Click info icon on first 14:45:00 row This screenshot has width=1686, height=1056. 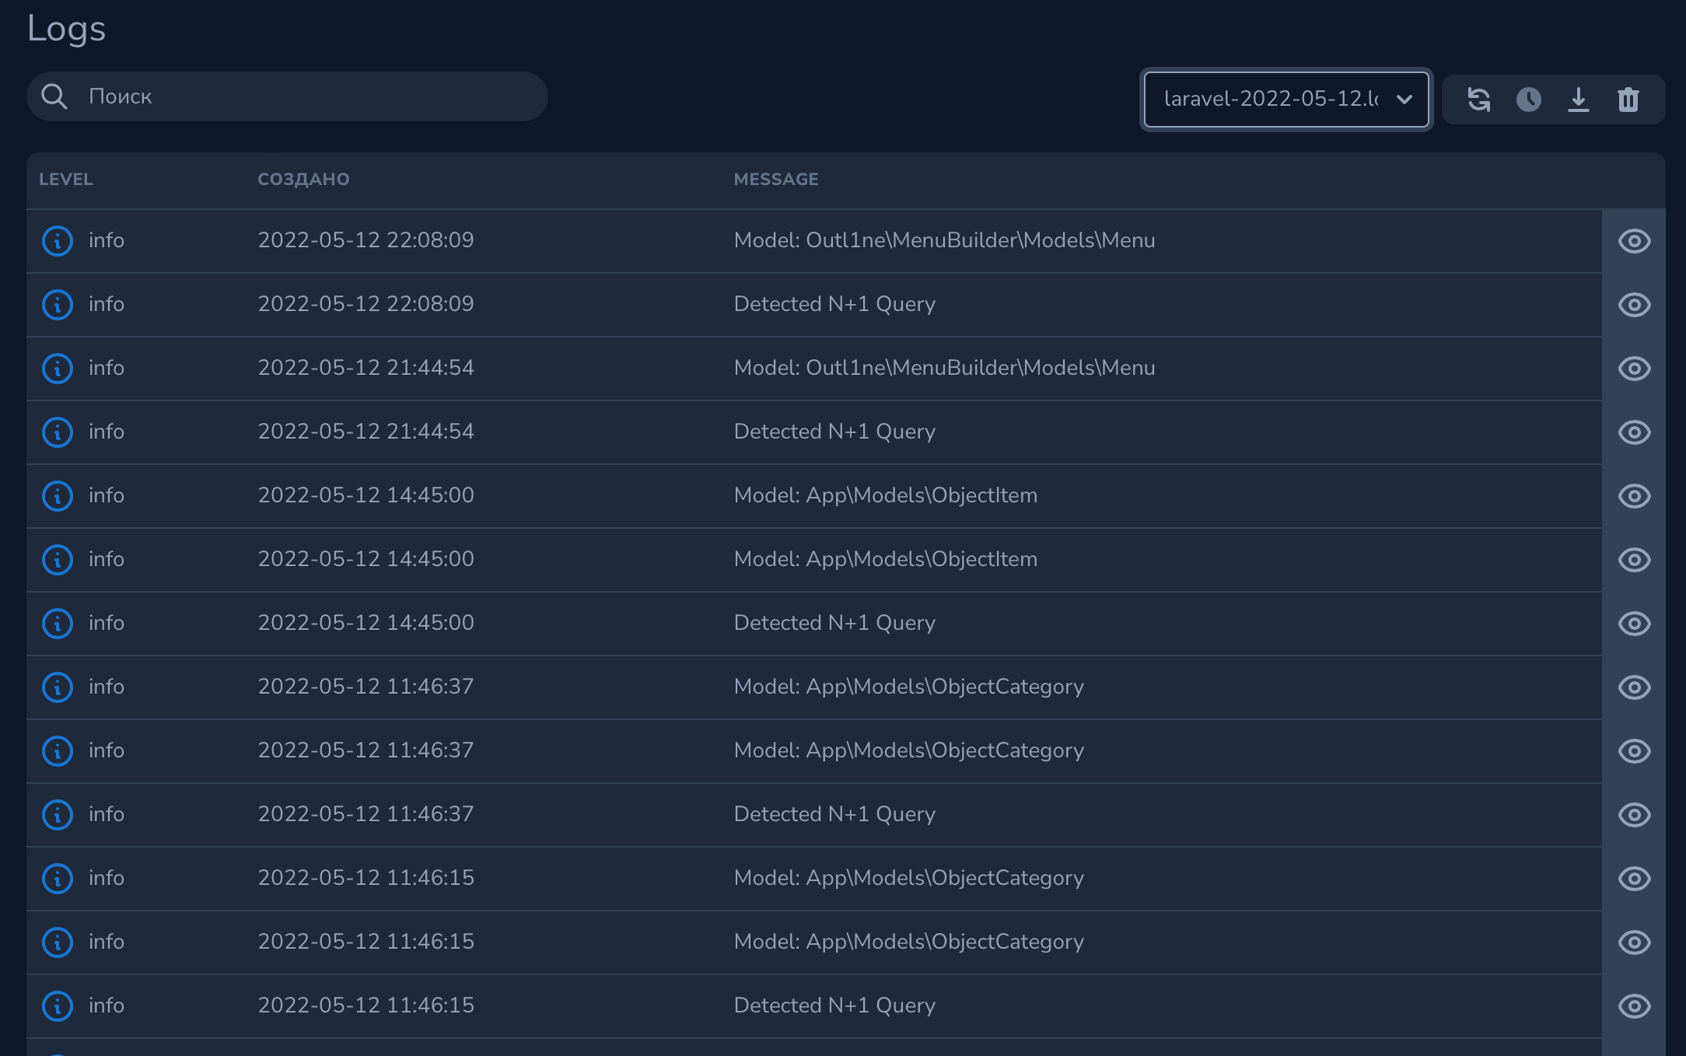[58, 496]
